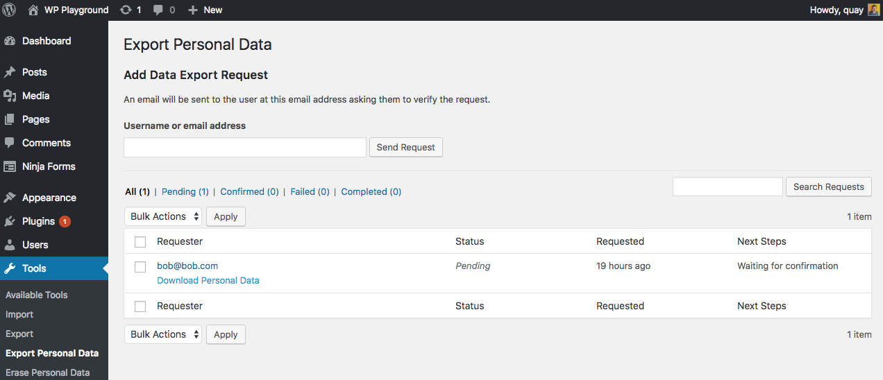
Task: Filter requests by Pending status
Action: [185, 191]
